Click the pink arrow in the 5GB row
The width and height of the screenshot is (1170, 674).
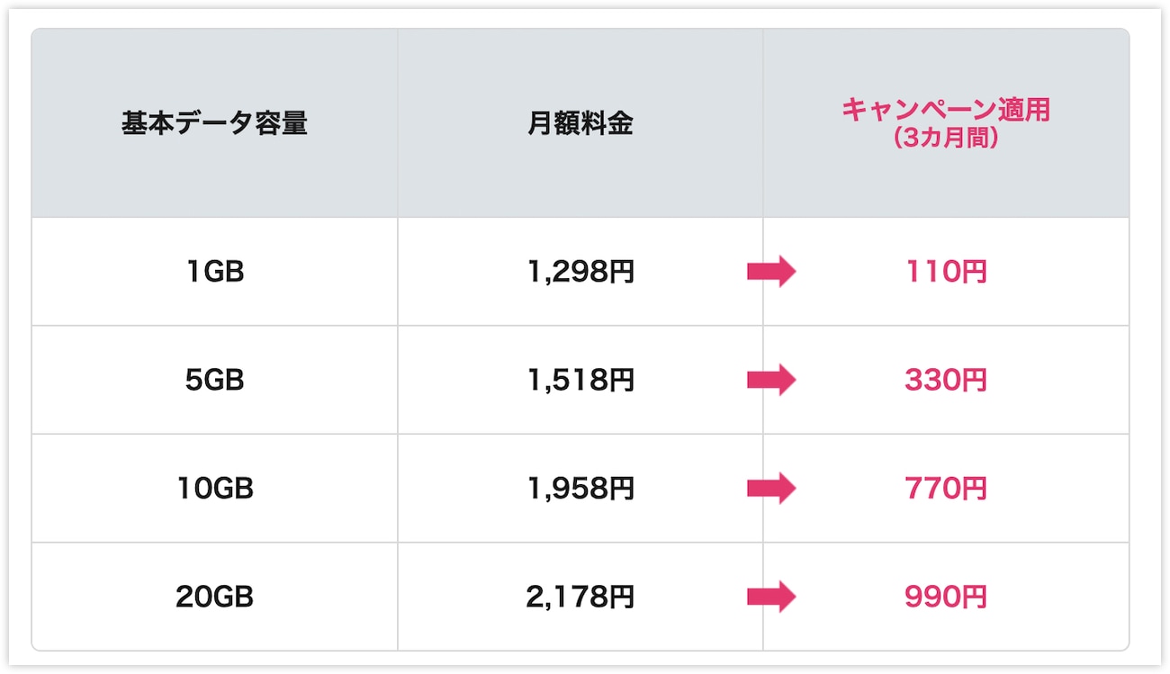(x=772, y=380)
